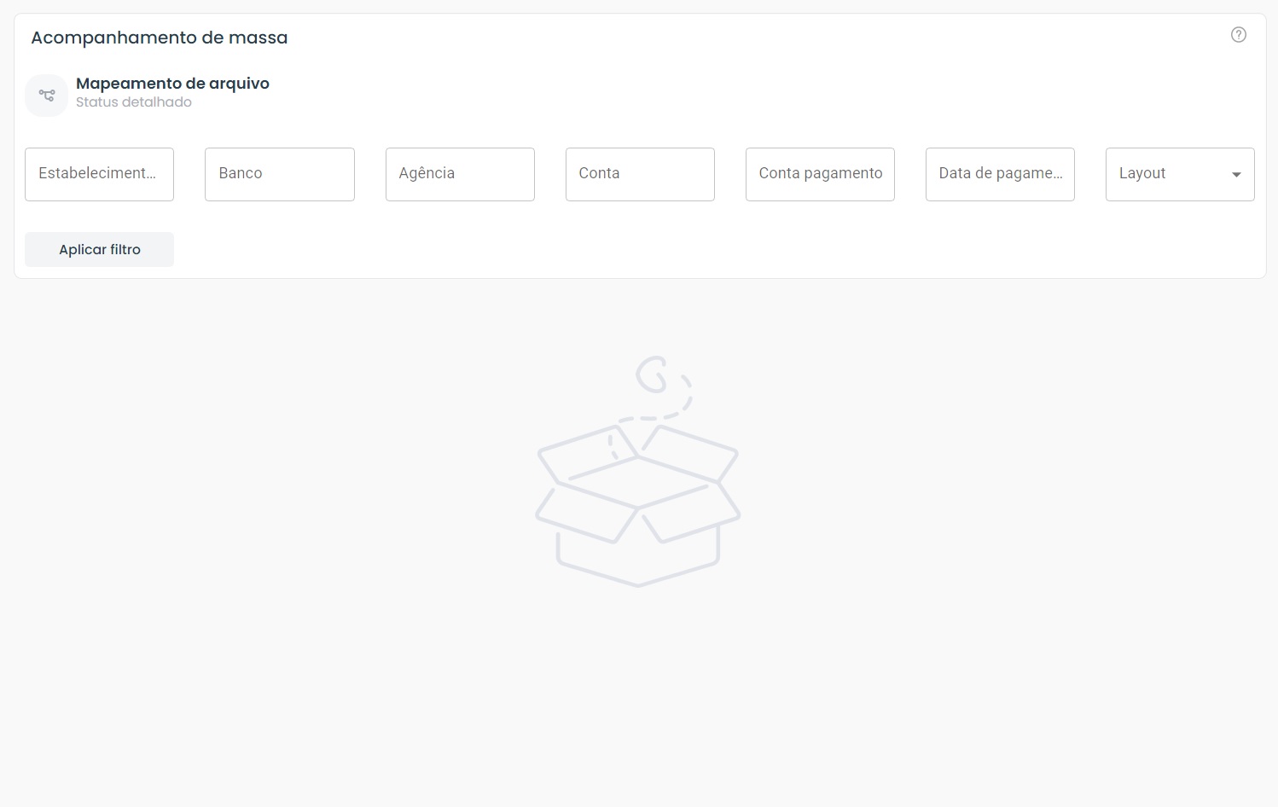1278x807 pixels.
Task: Open the Data de pagamento field
Action: (x=999, y=174)
